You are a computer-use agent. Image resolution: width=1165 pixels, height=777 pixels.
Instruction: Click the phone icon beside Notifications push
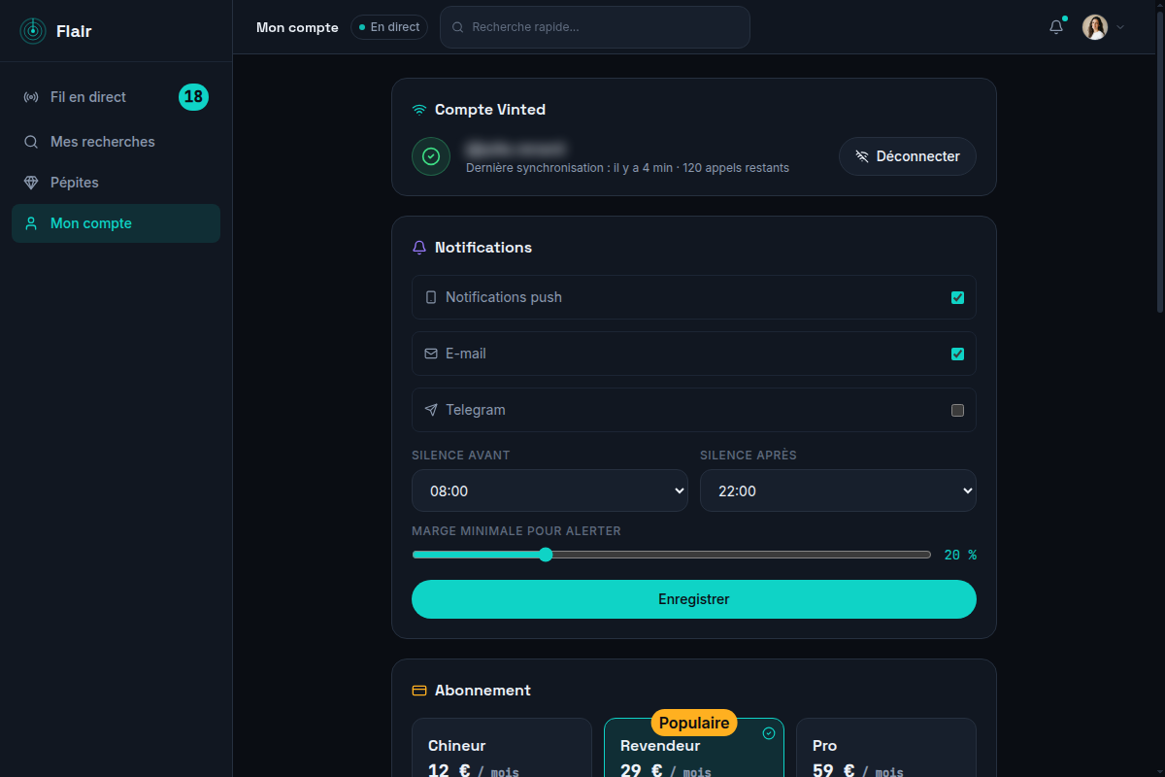point(431,297)
